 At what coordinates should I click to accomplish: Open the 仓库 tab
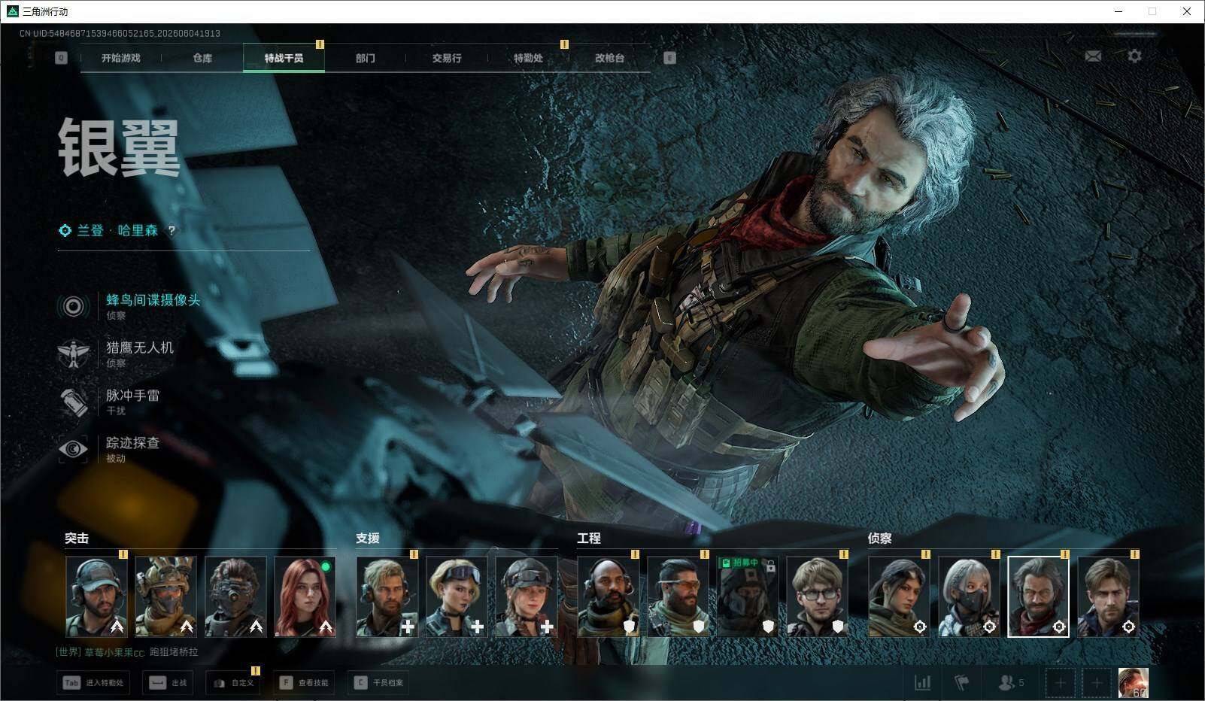tap(202, 58)
